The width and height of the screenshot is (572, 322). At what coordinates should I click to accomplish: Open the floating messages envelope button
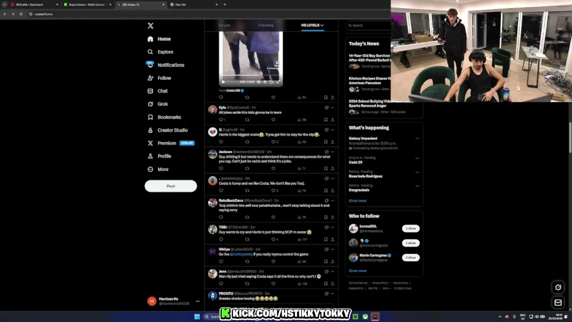(x=558, y=303)
